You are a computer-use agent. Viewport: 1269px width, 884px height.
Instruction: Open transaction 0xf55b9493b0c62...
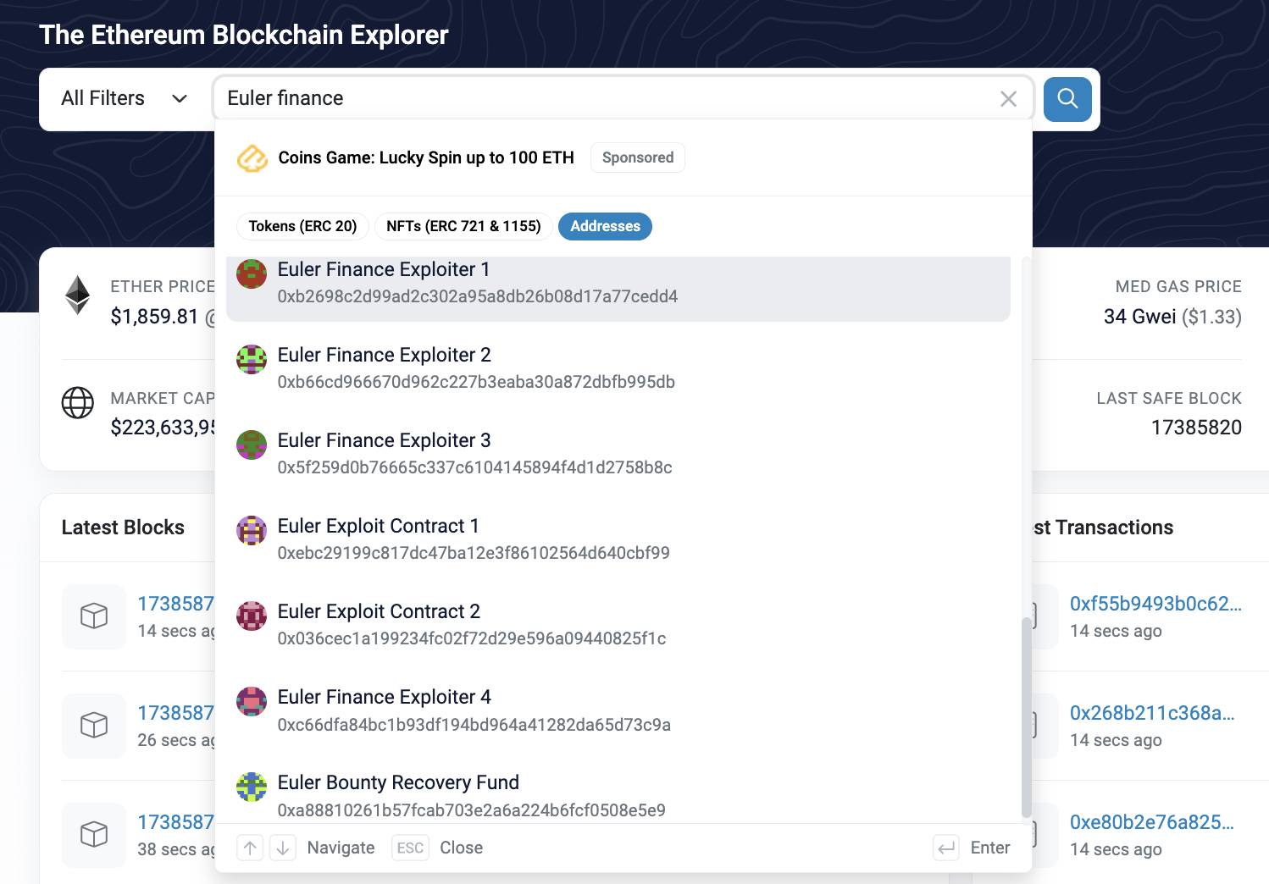(1155, 604)
